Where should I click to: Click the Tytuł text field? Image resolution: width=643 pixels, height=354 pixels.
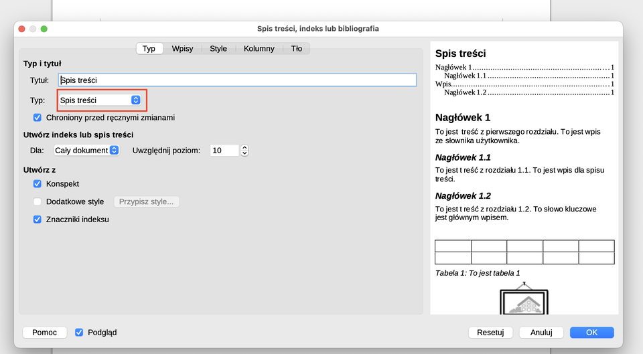tap(237, 80)
